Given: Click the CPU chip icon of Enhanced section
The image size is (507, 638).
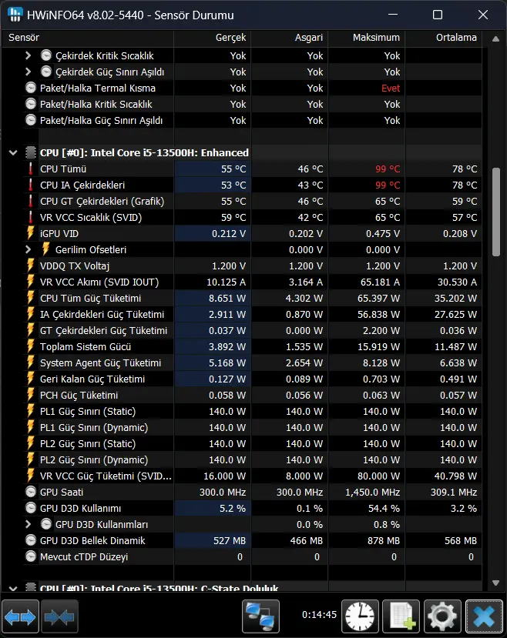Looking at the screenshot, I should click(31, 152).
